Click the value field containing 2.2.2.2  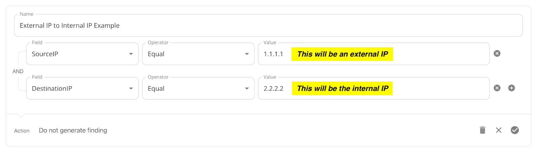click(x=374, y=88)
